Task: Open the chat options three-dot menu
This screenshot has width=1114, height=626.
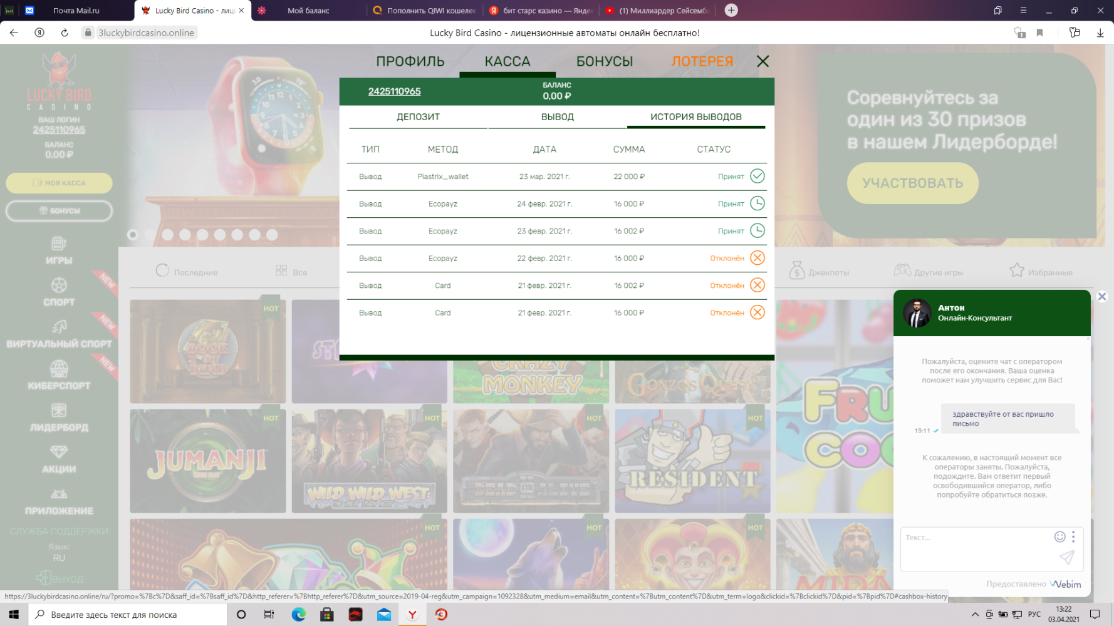Action: pyautogui.click(x=1073, y=536)
